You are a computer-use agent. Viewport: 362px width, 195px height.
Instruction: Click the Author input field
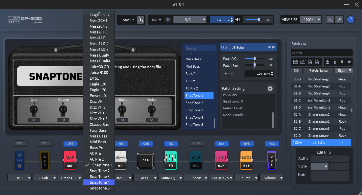pos(330,159)
